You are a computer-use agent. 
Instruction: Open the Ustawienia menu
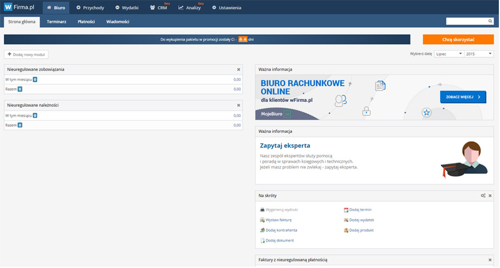[226, 8]
